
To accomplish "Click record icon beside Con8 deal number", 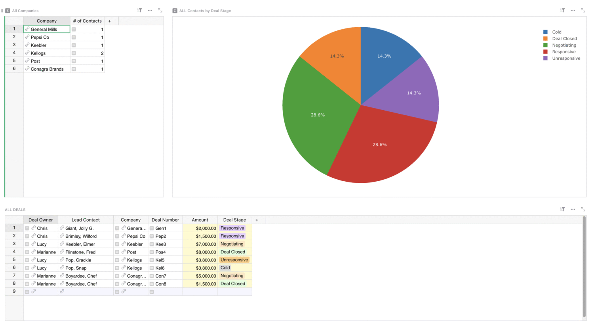I will tap(152, 284).
